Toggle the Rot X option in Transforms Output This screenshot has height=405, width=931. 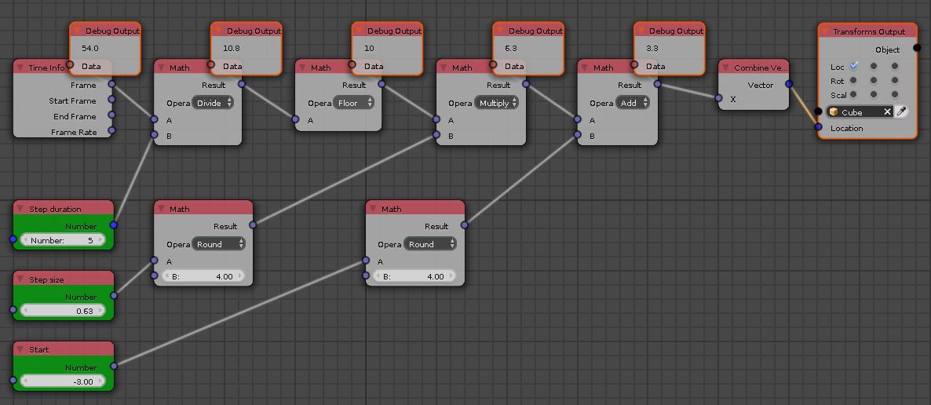tap(854, 80)
